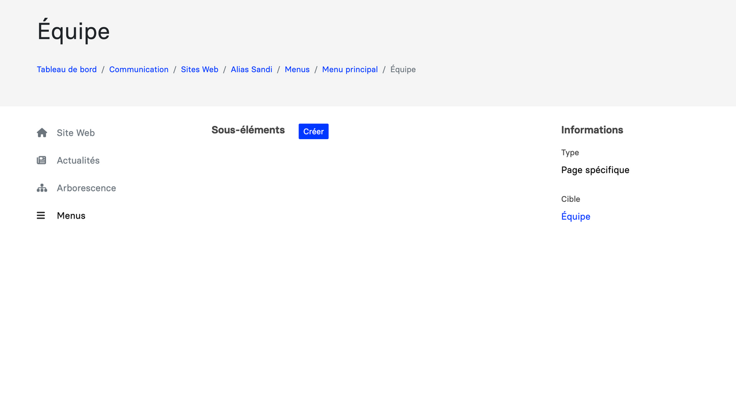Screen dimensions: 736x414
Task: Select the Menus text in the sidebar
Action: coord(71,216)
